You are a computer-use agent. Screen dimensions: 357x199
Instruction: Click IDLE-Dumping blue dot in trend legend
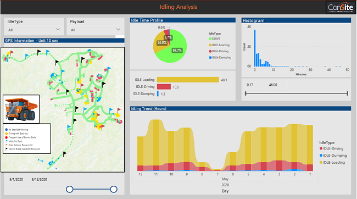[321, 156]
